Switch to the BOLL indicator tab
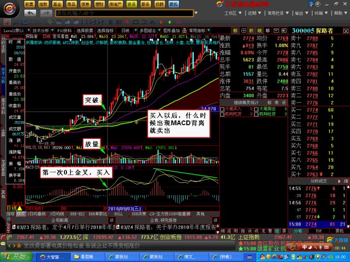Screen dimensions: 350x262 point(118,214)
